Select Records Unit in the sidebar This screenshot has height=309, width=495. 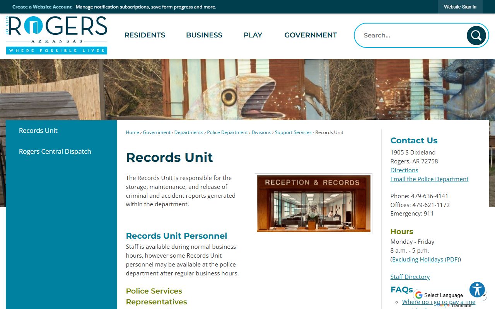(38, 131)
